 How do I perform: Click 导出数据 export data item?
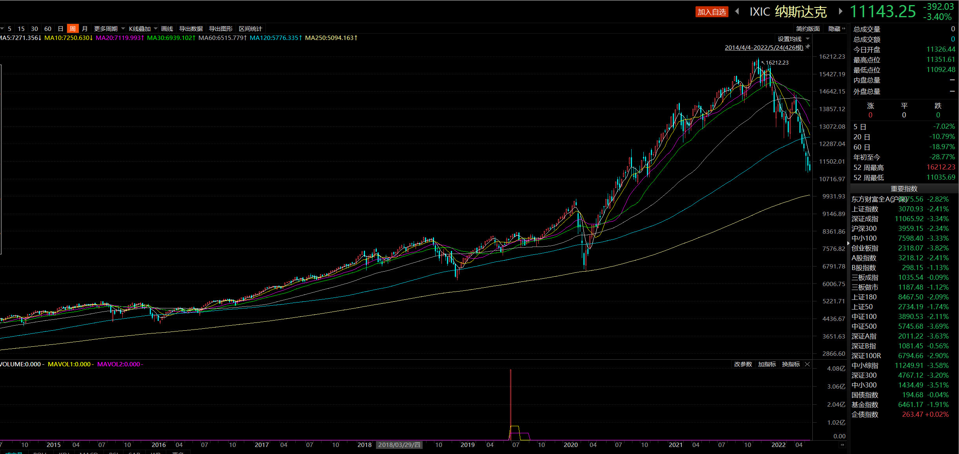tap(191, 29)
